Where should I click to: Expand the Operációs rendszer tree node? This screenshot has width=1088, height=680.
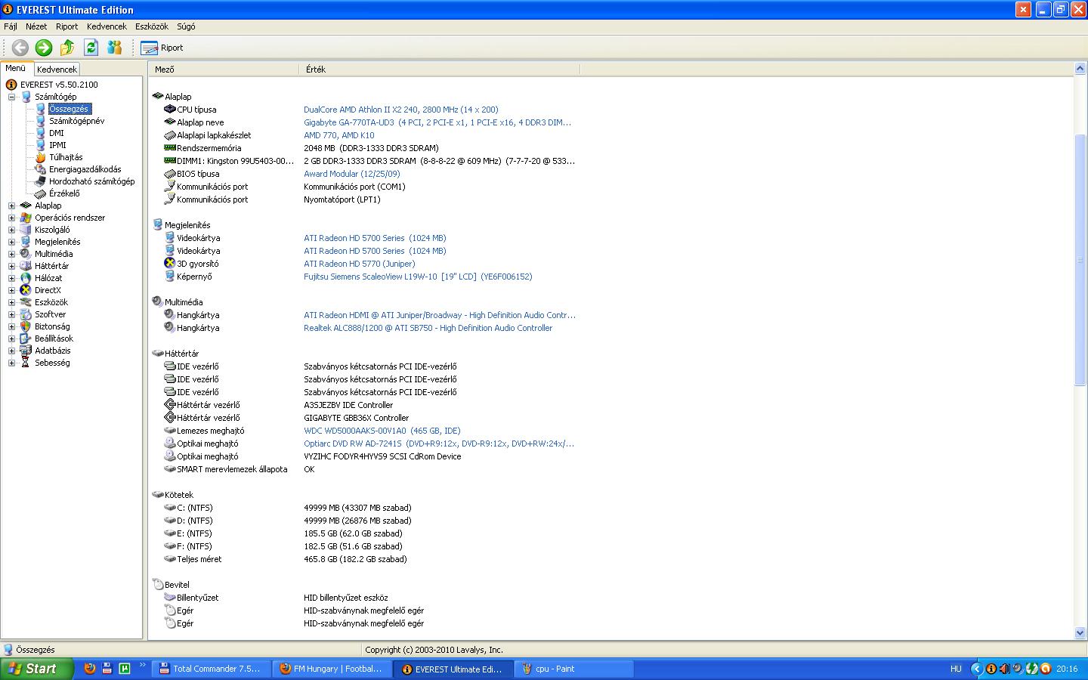coord(11,218)
